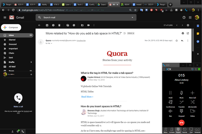The height and width of the screenshot is (134, 202).
Task: Click Read More link in Quora email
Action: [x=87, y=97]
